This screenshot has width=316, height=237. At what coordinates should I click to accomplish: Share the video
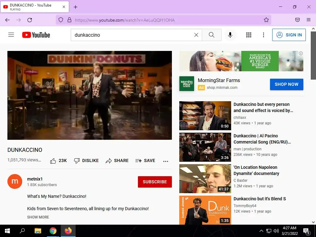[117, 160]
